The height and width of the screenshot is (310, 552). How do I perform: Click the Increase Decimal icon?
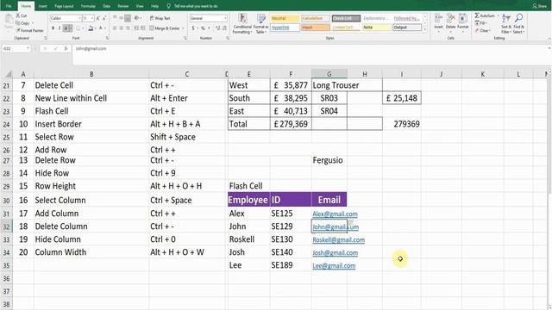point(217,28)
